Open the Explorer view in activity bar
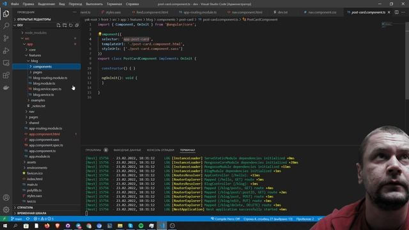 click(6, 13)
